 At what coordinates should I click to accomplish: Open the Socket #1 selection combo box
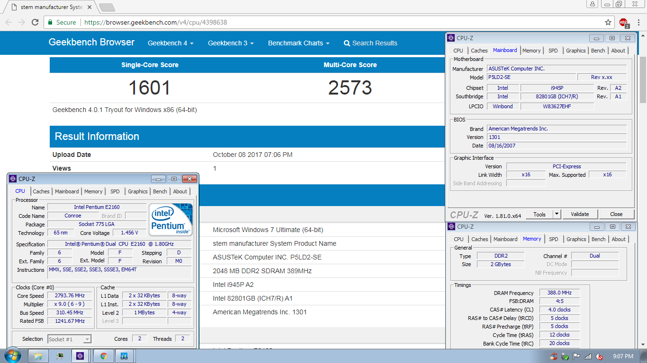(69, 339)
